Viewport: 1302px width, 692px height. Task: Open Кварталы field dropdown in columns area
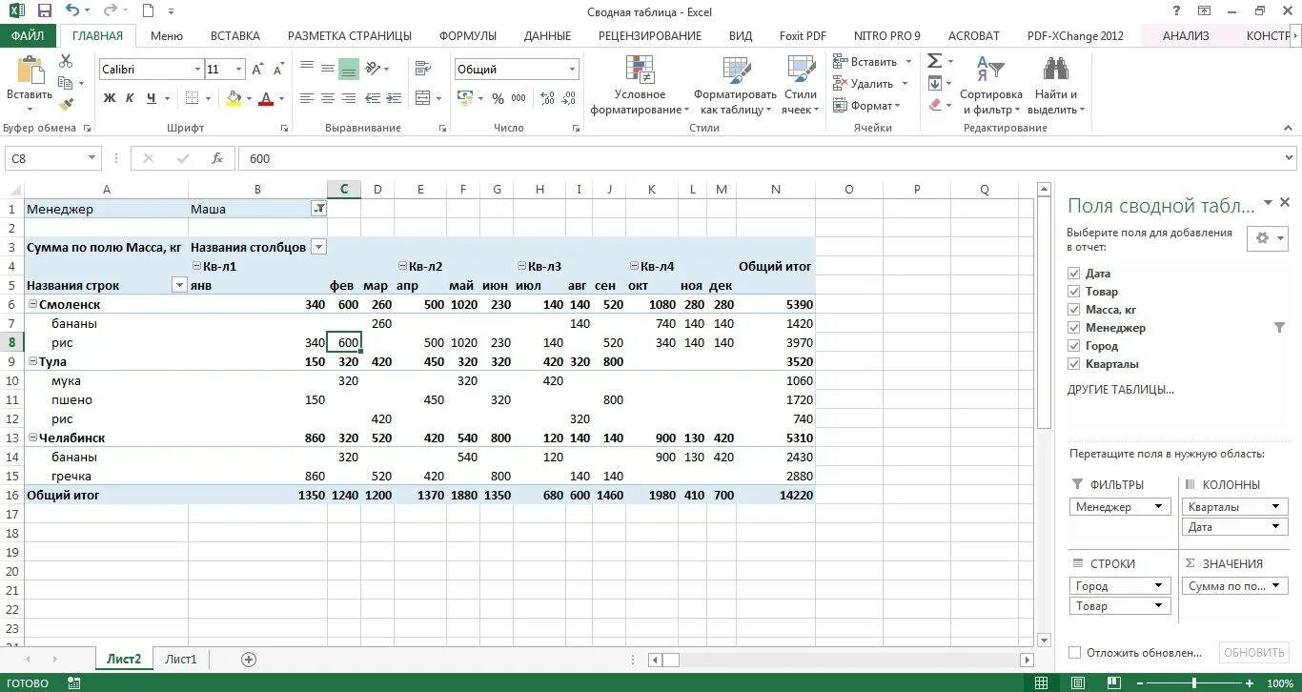point(1276,507)
